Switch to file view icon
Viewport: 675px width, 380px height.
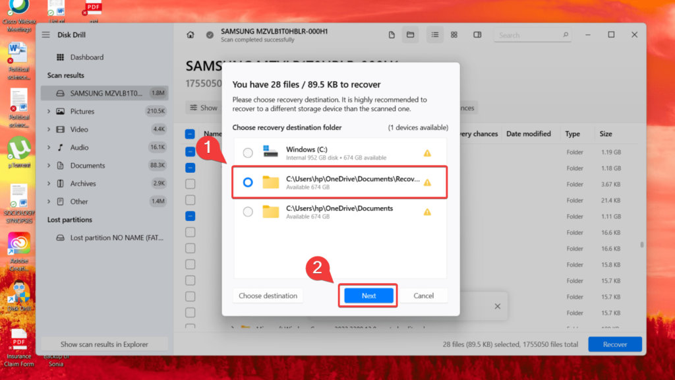392,35
